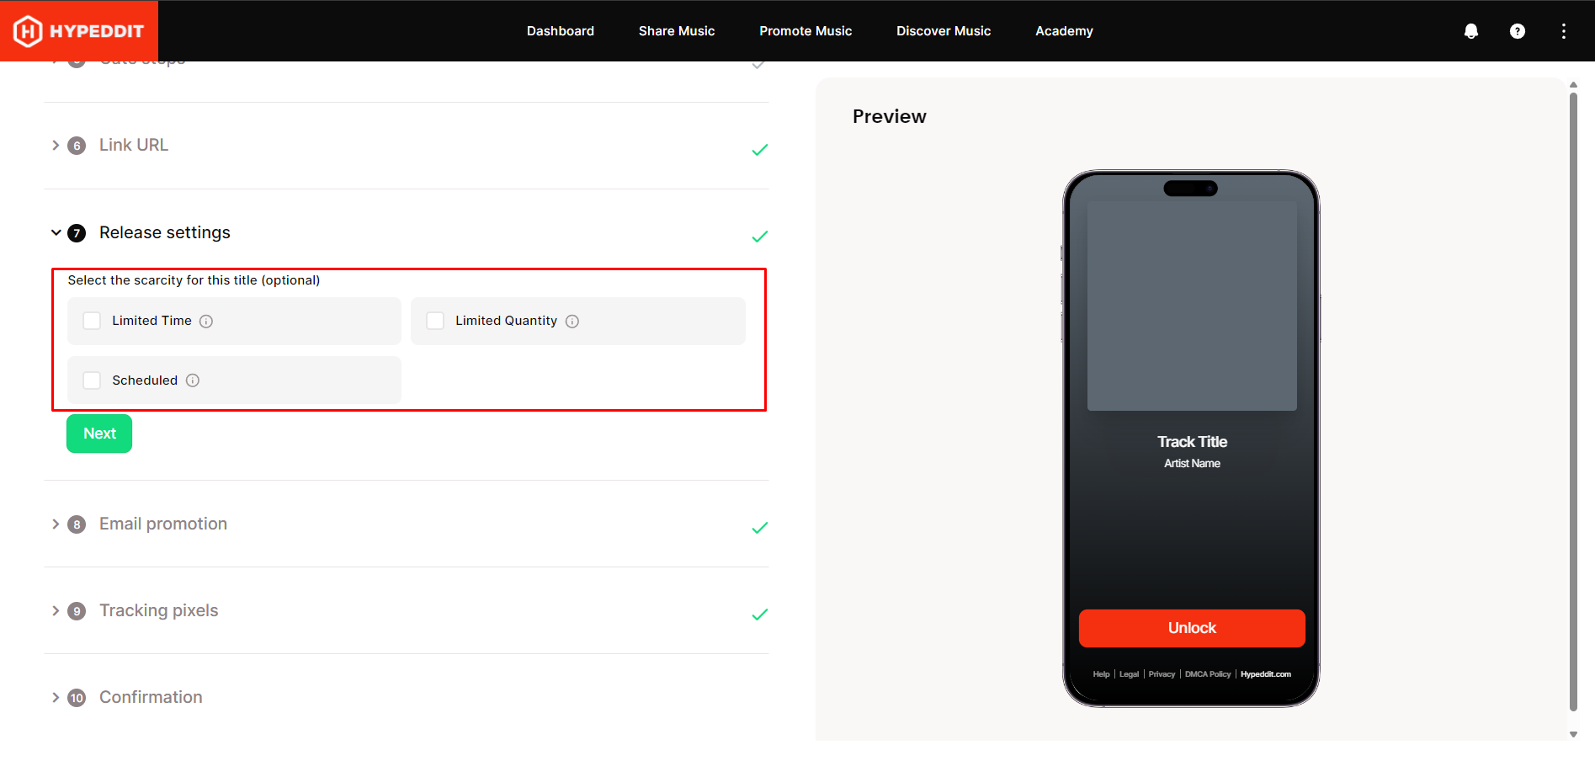1595x761 pixels.
Task: Enable the Limited Quantity checkbox
Action: point(435,321)
